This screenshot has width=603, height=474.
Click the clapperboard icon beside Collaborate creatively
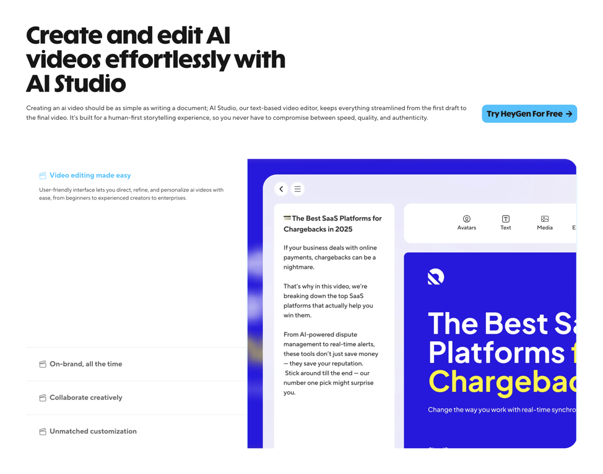point(43,398)
